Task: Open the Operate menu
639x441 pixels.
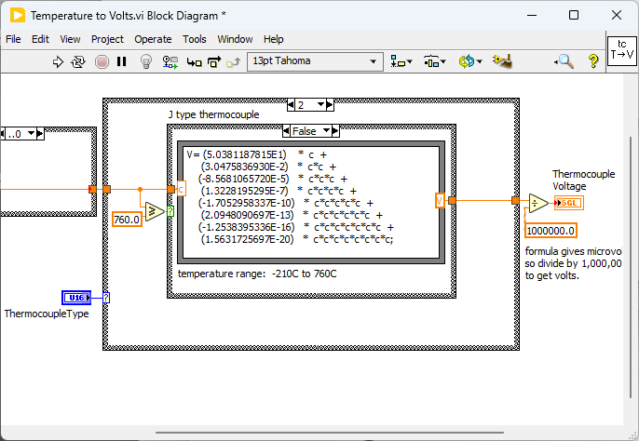Action: (x=153, y=39)
